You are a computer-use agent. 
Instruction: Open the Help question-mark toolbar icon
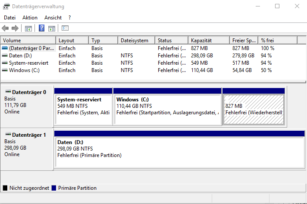point(41,28)
